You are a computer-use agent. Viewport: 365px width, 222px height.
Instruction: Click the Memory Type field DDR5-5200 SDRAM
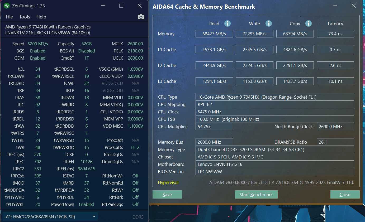tap(275, 149)
